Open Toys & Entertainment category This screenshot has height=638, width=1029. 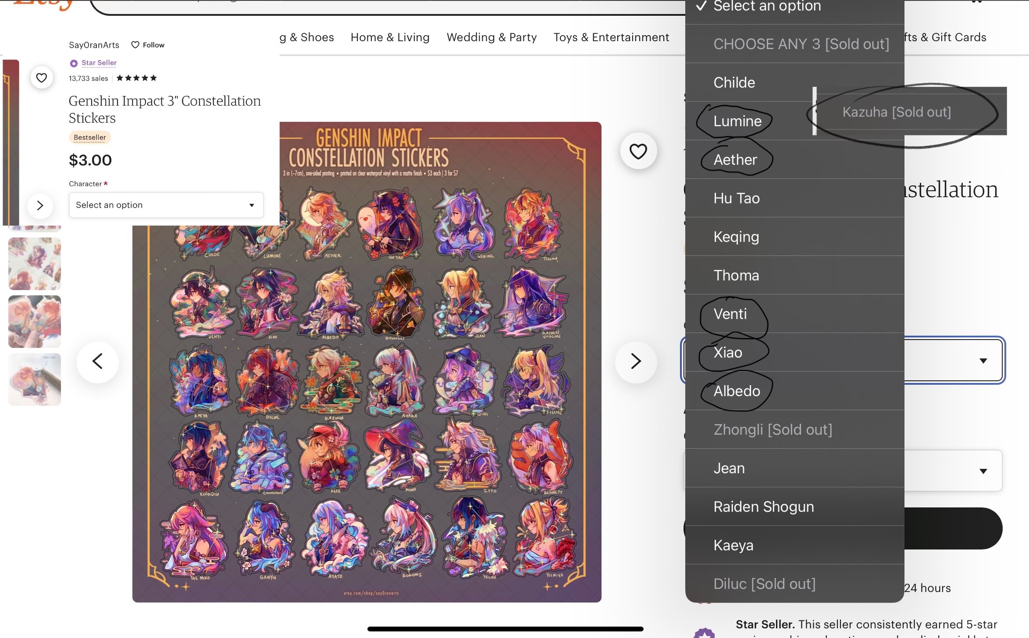[x=611, y=37]
